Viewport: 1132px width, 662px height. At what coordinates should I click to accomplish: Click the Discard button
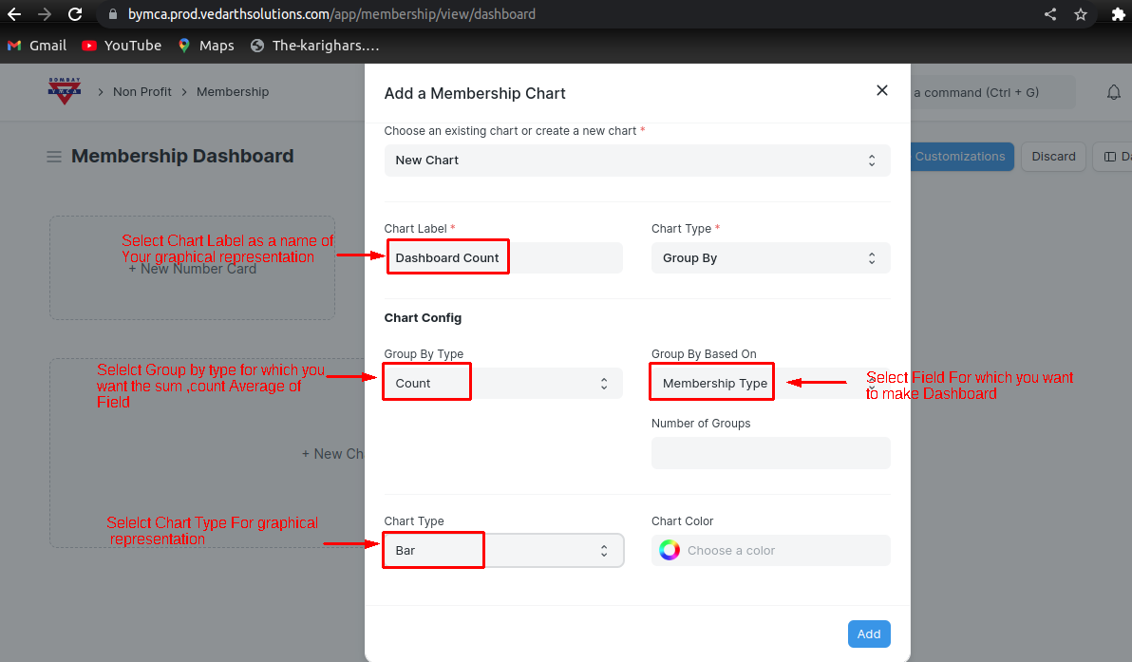[1053, 157]
